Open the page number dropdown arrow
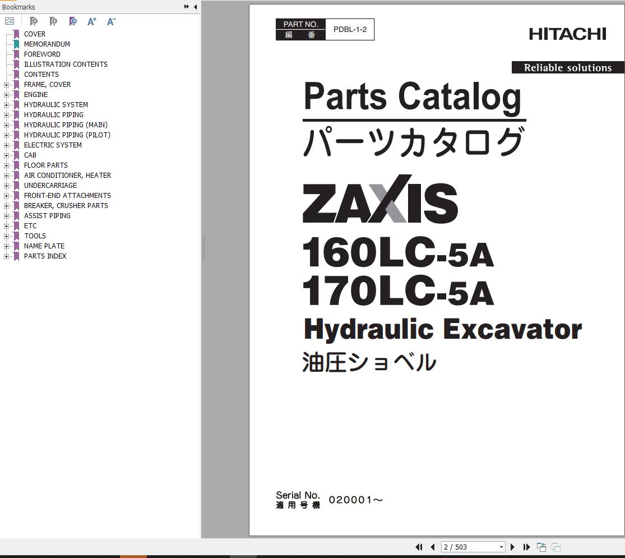Viewport: 625px width, 558px height. [501, 547]
